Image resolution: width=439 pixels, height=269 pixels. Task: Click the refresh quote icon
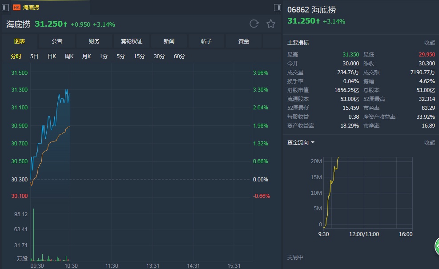click(x=254, y=24)
